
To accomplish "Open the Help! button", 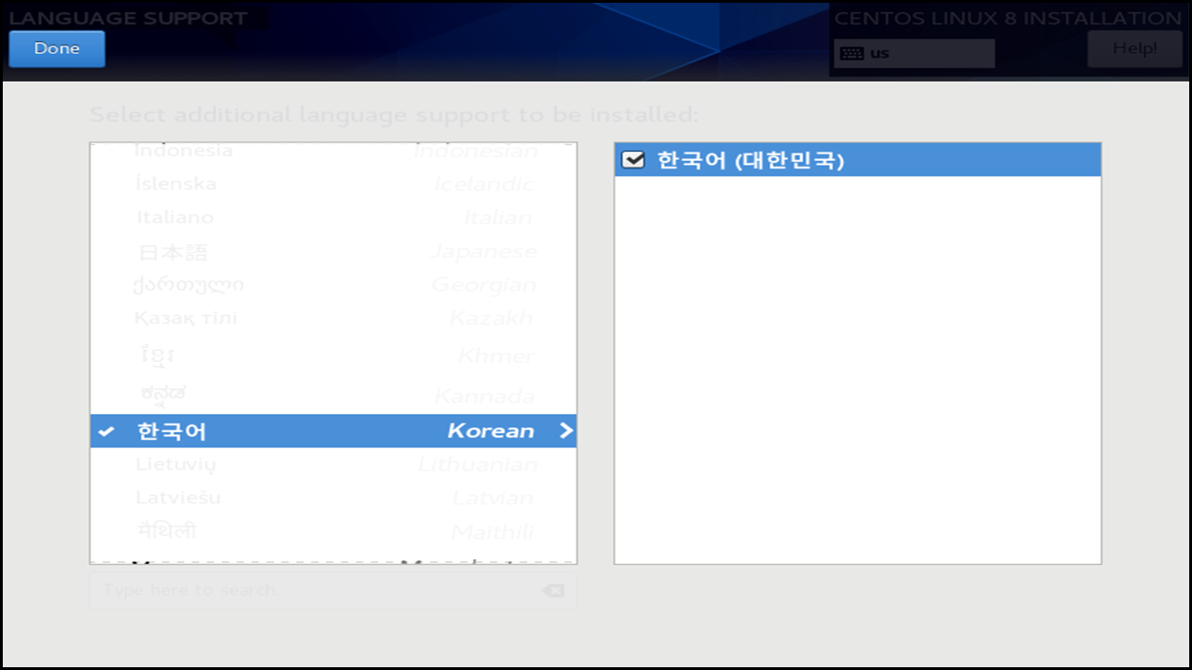I will coord(1135,48).
